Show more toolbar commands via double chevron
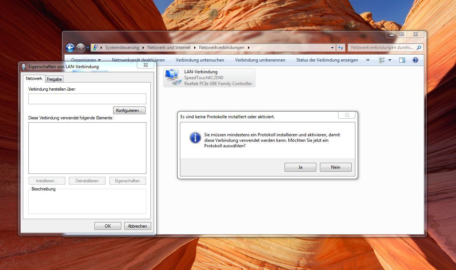Screen dimensions: 456x270 [x=368, y=60]
